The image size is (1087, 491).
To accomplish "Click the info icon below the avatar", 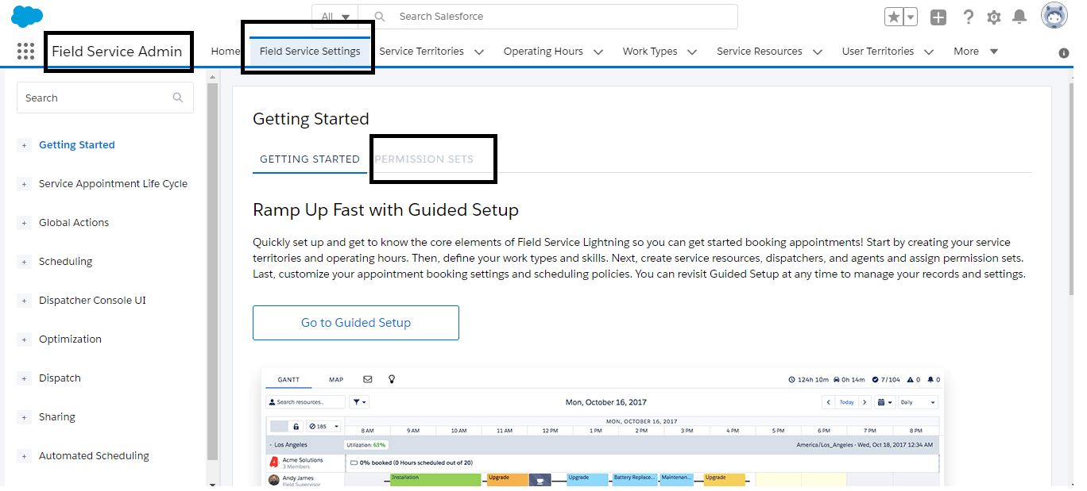I will [1064, 53].
